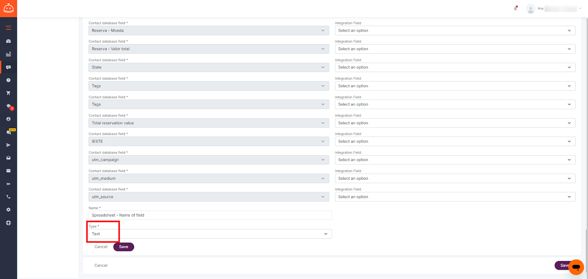Click the Name field containing Spreadsheet - Name of field
The width and height of the screenshot is (588, 279).
coord(210,215)
